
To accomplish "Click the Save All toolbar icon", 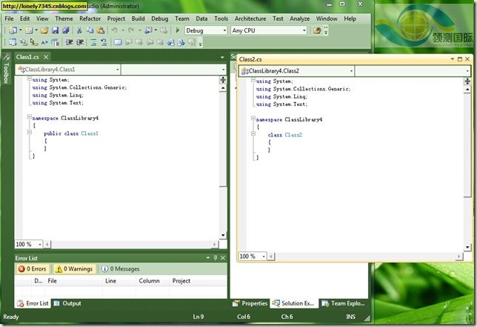I will tap(65, 30).
